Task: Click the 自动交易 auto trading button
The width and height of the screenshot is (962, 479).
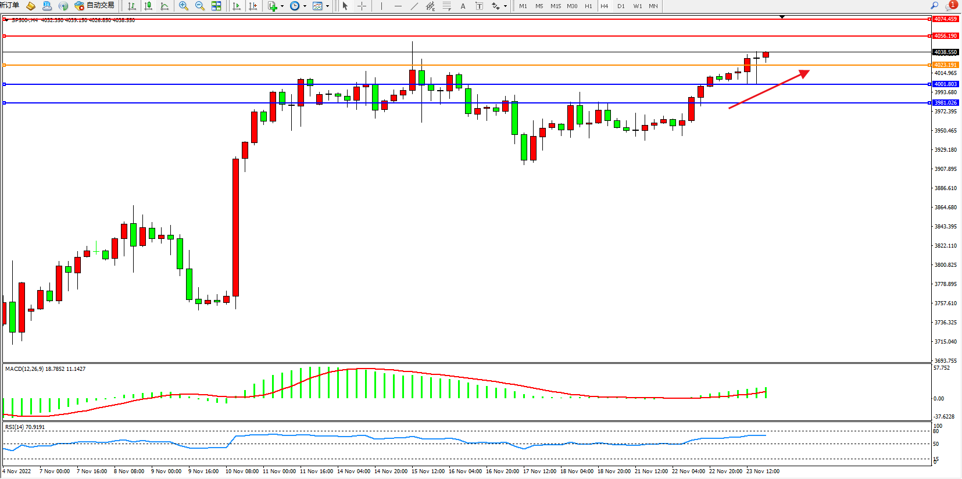Action: (95, 6)
